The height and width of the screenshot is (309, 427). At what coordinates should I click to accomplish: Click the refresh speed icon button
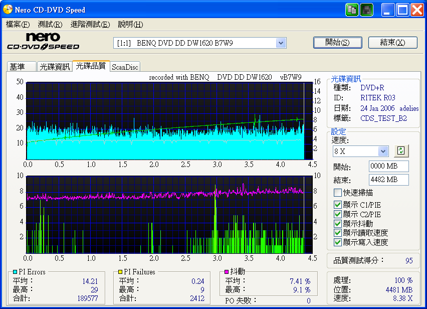pyautogui.click(x=401, y=150)
